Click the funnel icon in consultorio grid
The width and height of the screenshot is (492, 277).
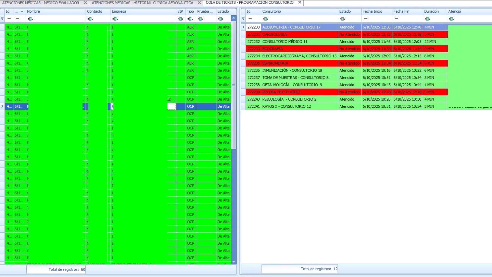pos(243,18)
